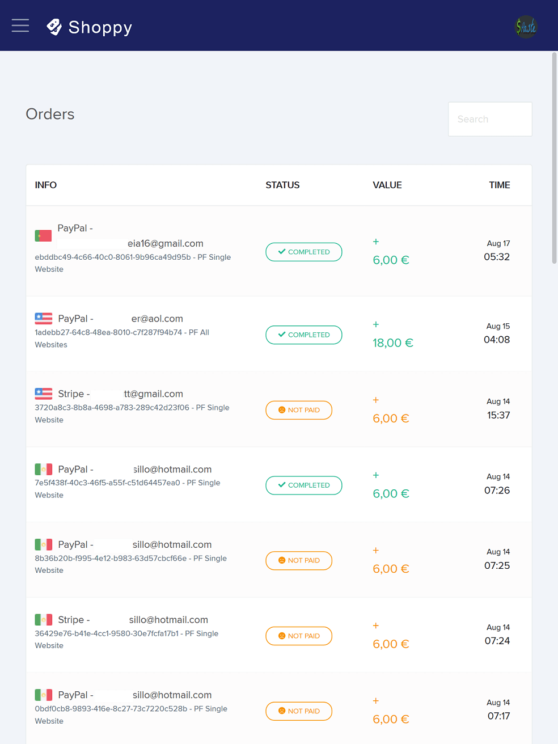Click the 07:25 timestamp

(x=497, y=565)
